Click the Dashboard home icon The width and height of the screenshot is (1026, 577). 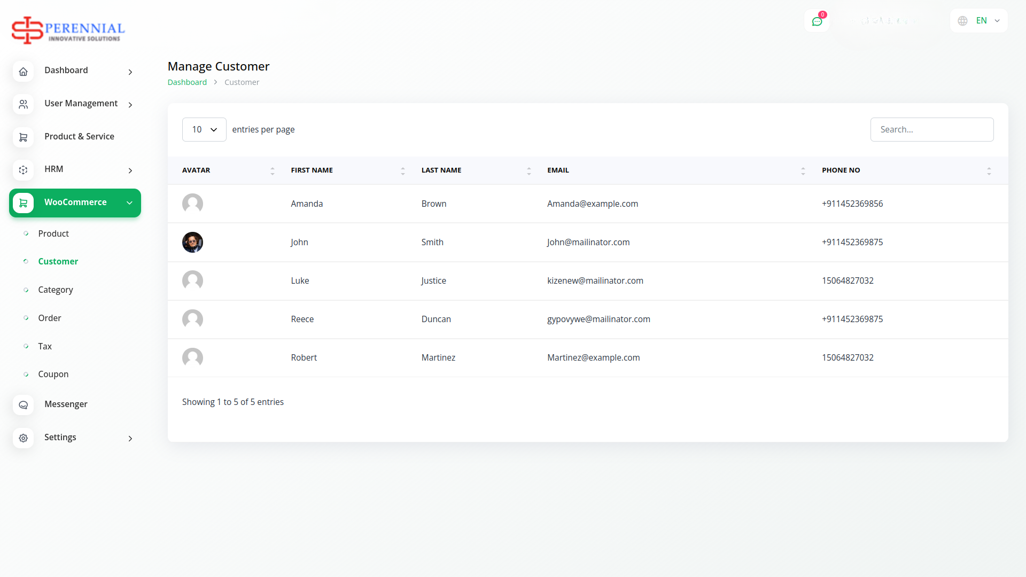[x=23, y=72]
